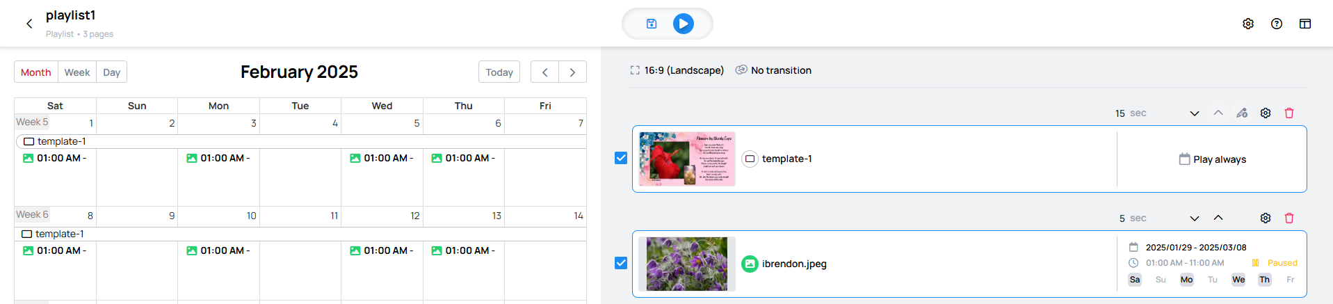The image size is (1333, 304).
Task: Switch calendar to Day view
Action: coord(111,72)
